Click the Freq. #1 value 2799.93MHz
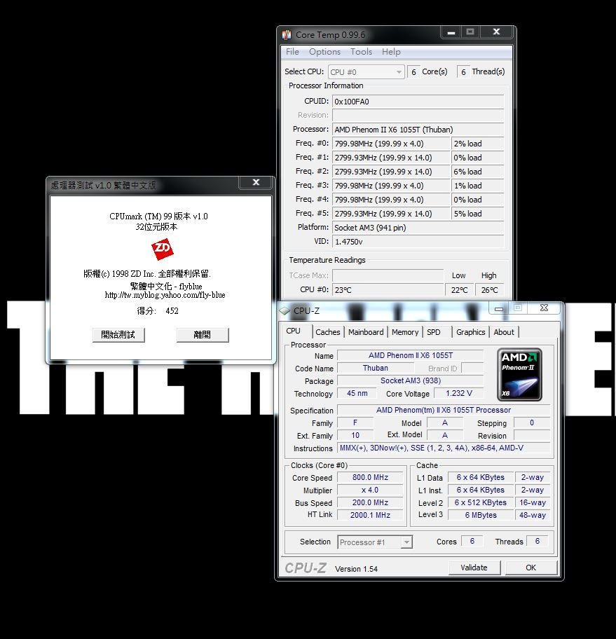This screenshot has width=616, height=639. [x=391, y=158]
